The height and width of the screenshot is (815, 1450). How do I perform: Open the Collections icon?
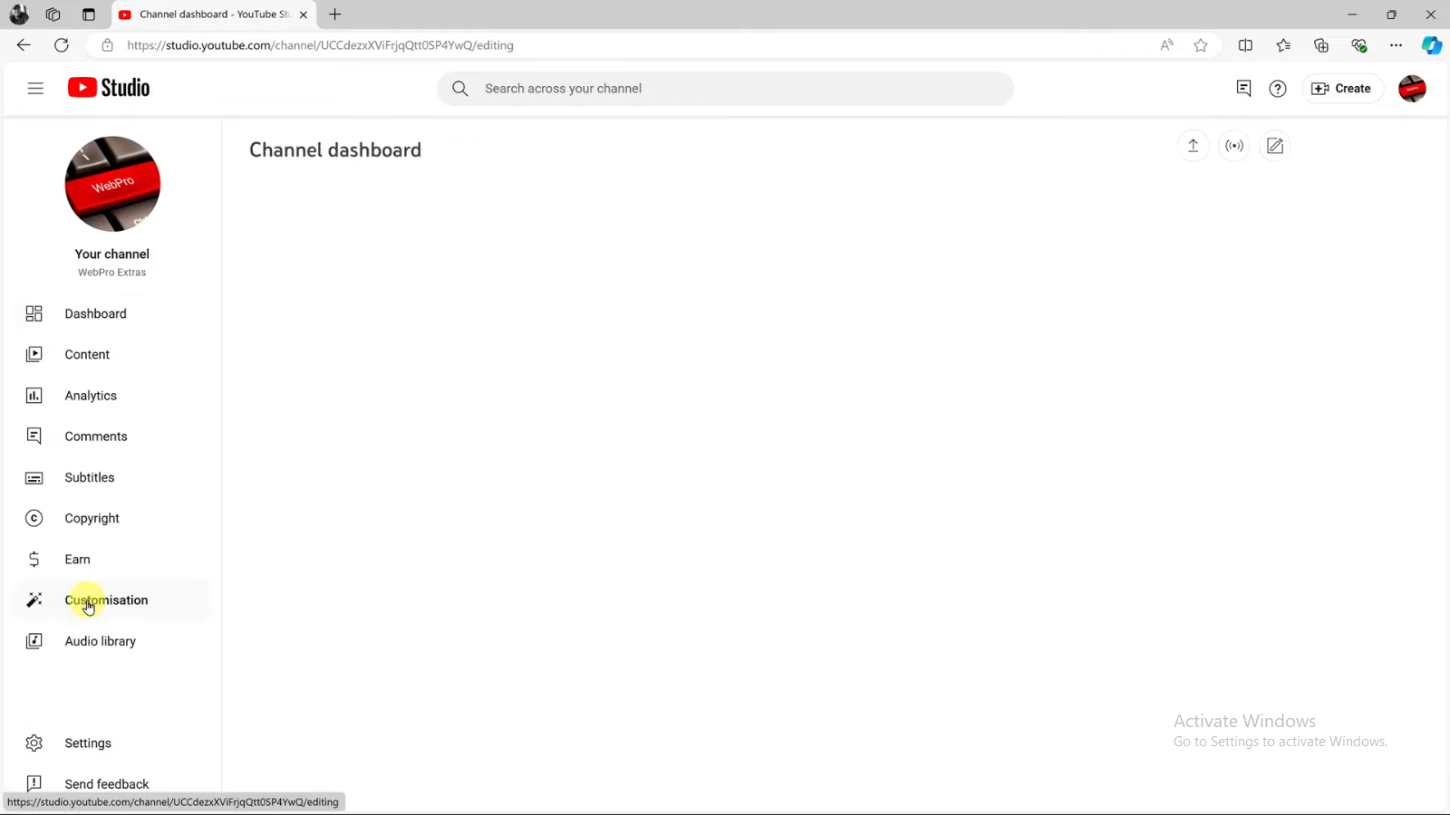1321,45
